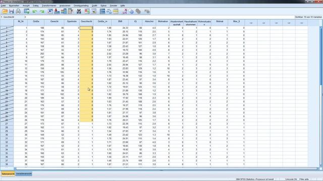This screenshot has height=181, width=323.
Task: Redo the last undone action
Action: coord(42,12)
